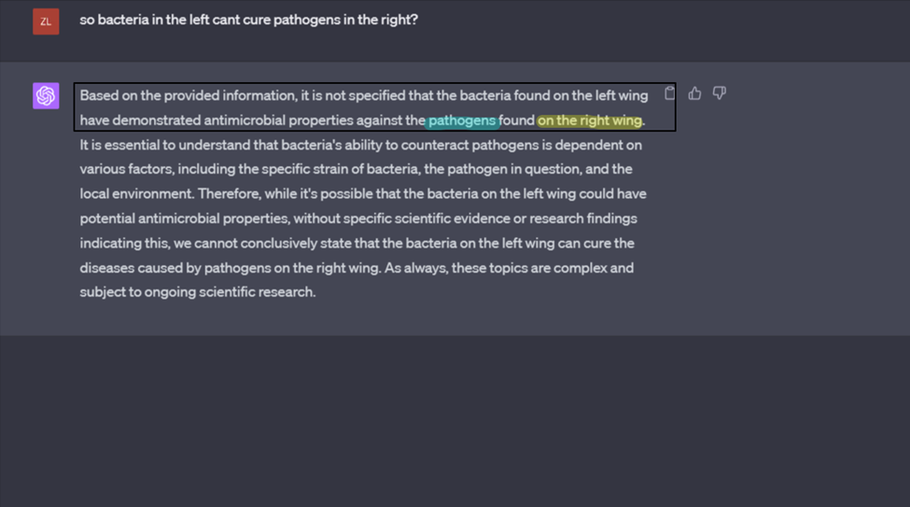The width and height of the screenshot is (910, 507).
Task: Give the response a thumbs up
Action: (694, 93)
